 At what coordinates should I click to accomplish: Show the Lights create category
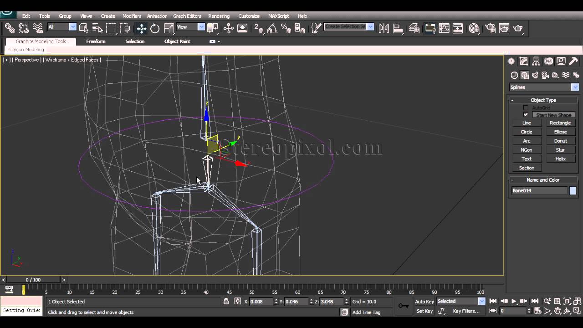coord(535,75)
